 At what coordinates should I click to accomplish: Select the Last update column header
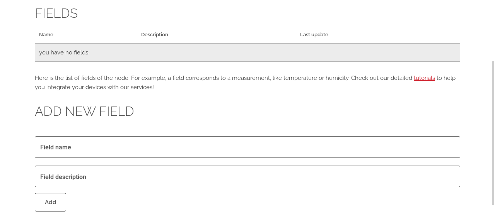tap(314, 35)
